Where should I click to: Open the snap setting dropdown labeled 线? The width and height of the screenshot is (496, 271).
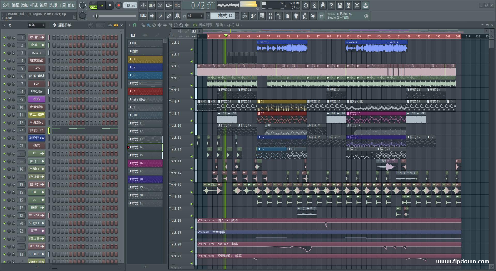click(x=195, y=16)
